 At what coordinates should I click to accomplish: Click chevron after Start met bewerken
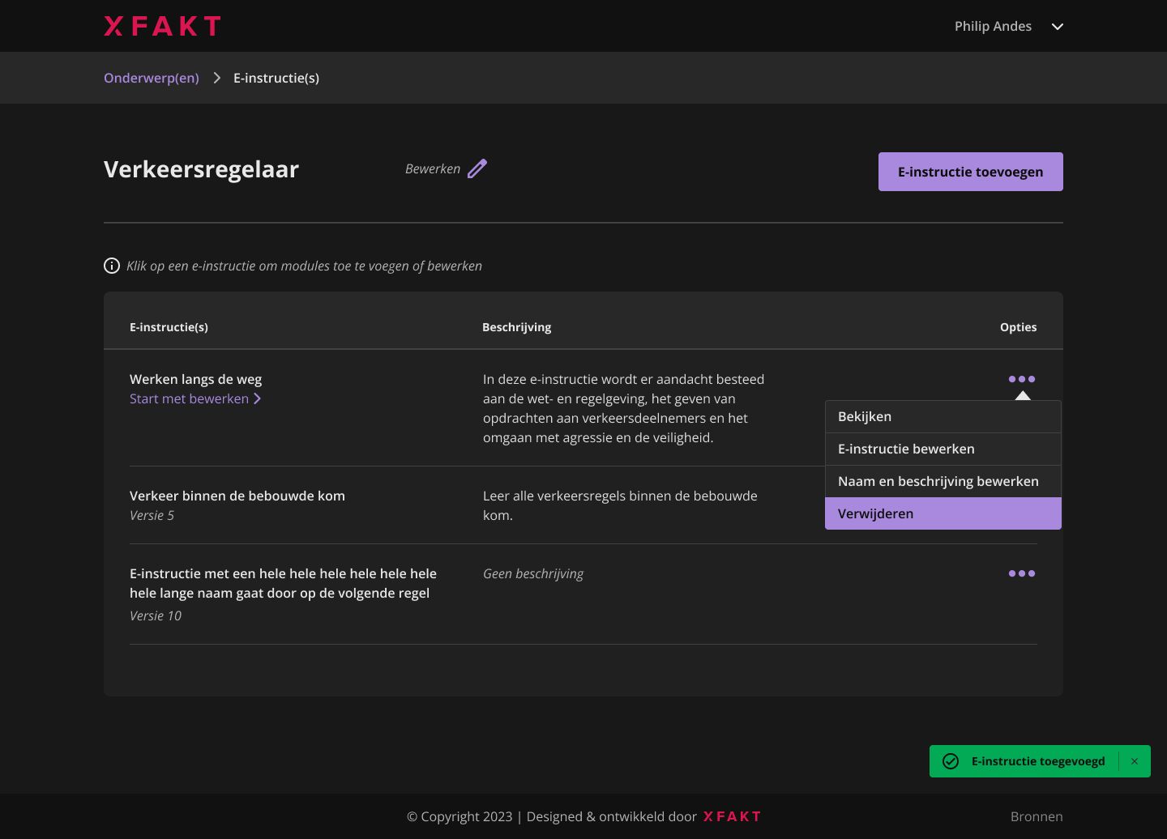tap(257, 398)
